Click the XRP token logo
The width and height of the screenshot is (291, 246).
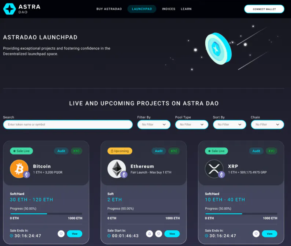pos(214,169)
